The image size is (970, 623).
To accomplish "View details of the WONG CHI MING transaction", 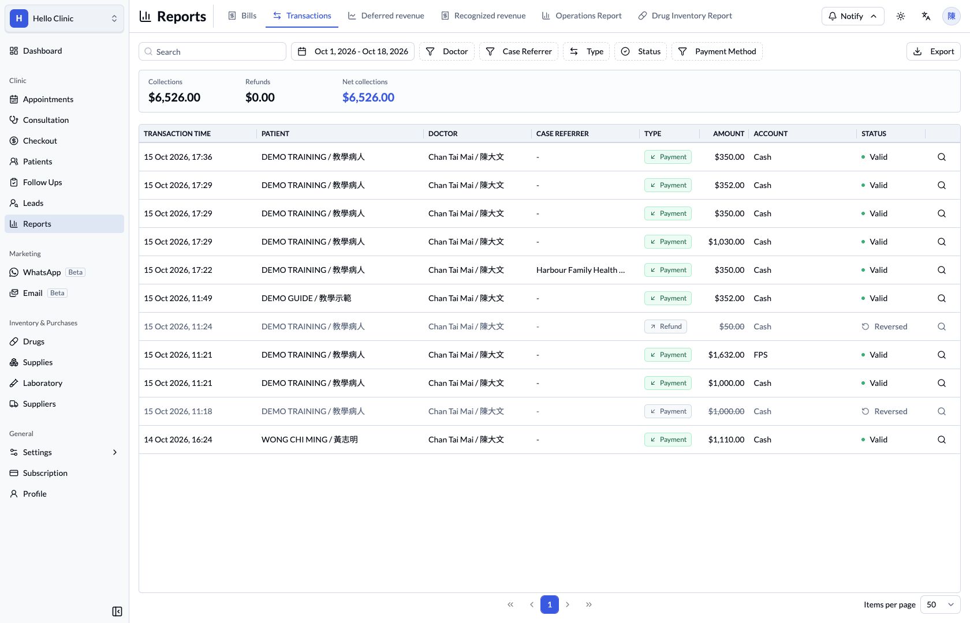I will coord(942,440).
